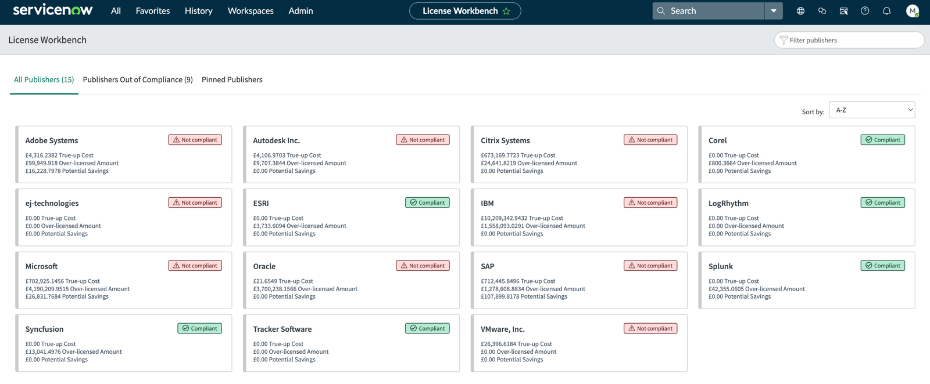Click IBM £10,209,342.9432 True-up Cost
This screenshot has height=384, width=930.
522,218
